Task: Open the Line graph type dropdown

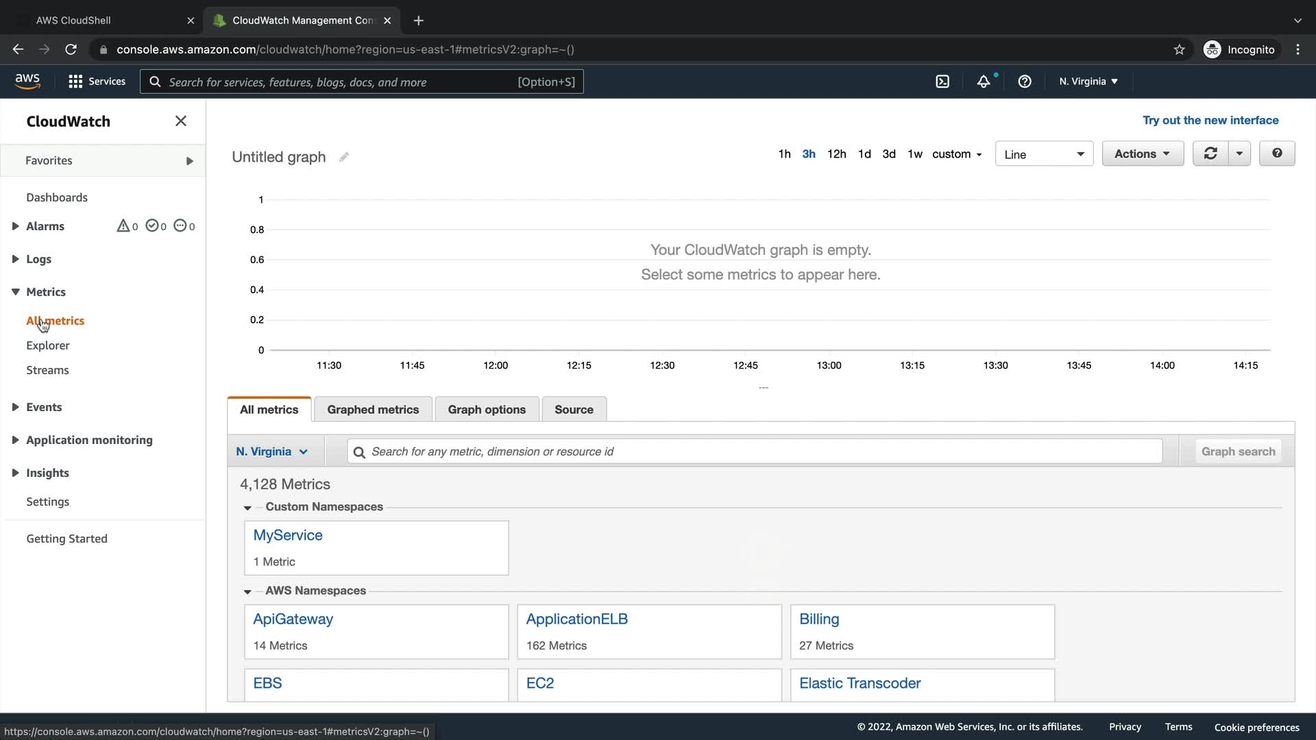Action: pos(1044,154)
